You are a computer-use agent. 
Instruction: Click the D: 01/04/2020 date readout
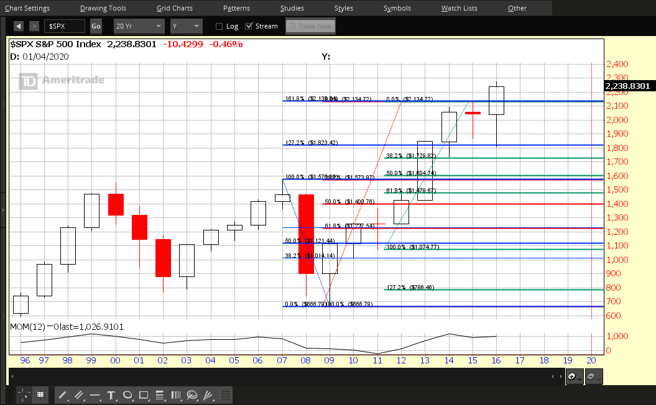[x=39, y=57]
